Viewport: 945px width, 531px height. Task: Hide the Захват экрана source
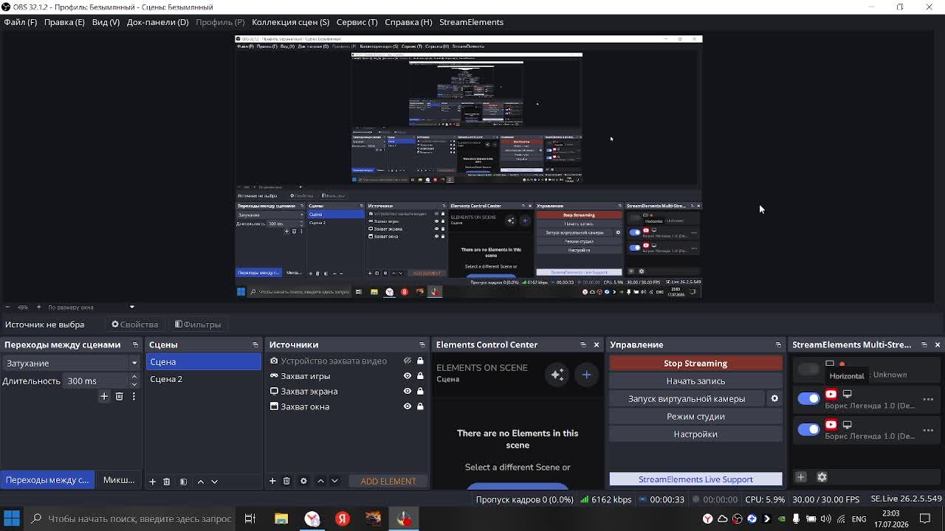(x=407, y=391)
